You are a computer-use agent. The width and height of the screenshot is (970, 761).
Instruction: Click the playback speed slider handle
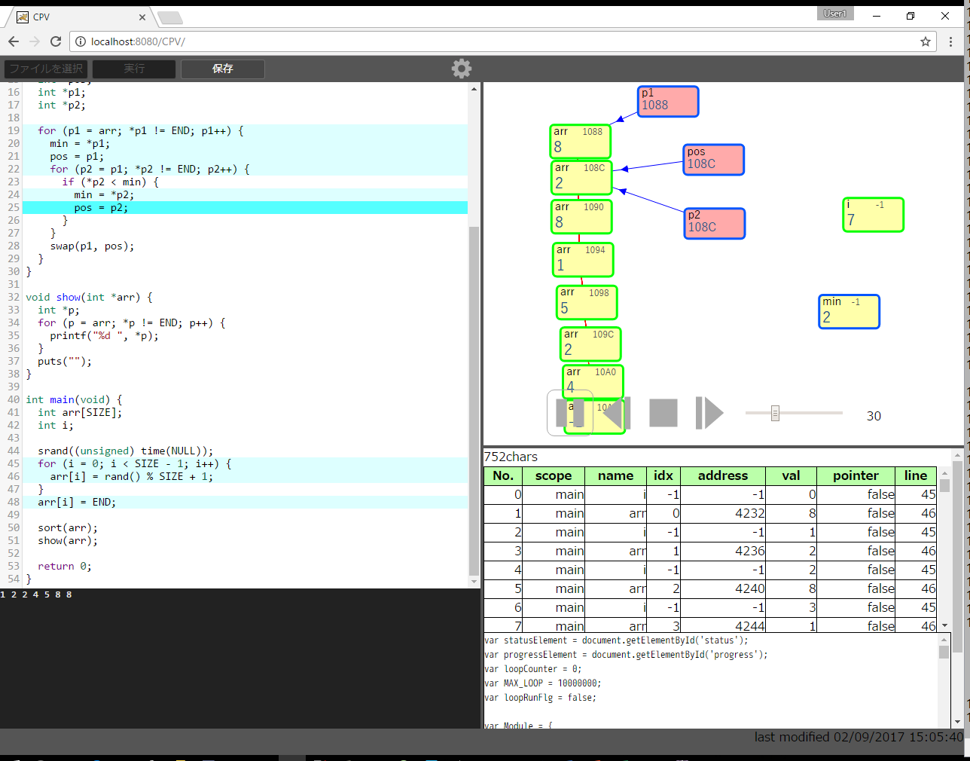[775, 413]
